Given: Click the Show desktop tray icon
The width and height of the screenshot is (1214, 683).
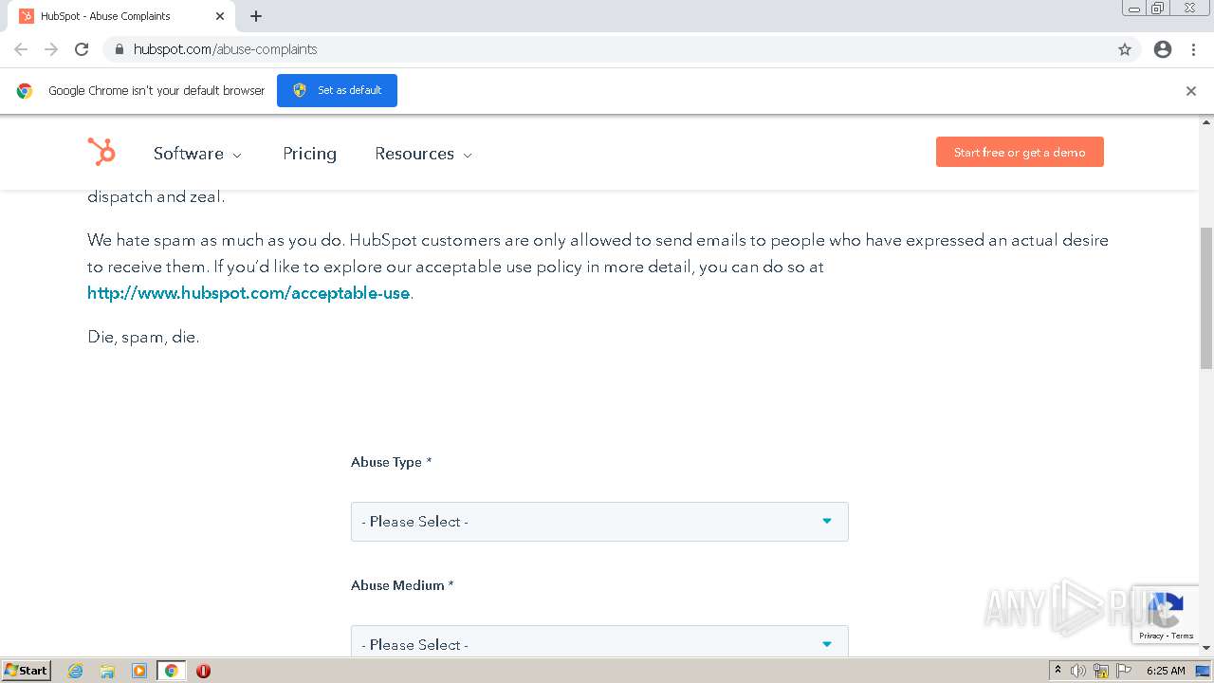Looking at the screenshot, I should [1203, 671].
